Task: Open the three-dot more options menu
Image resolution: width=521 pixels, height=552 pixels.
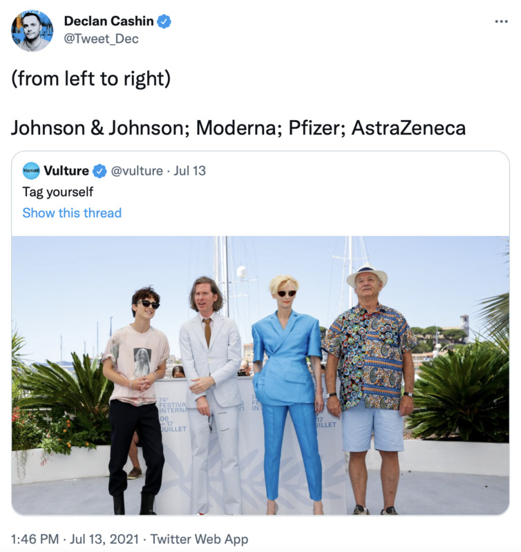Action: click(x=502, y=21)
